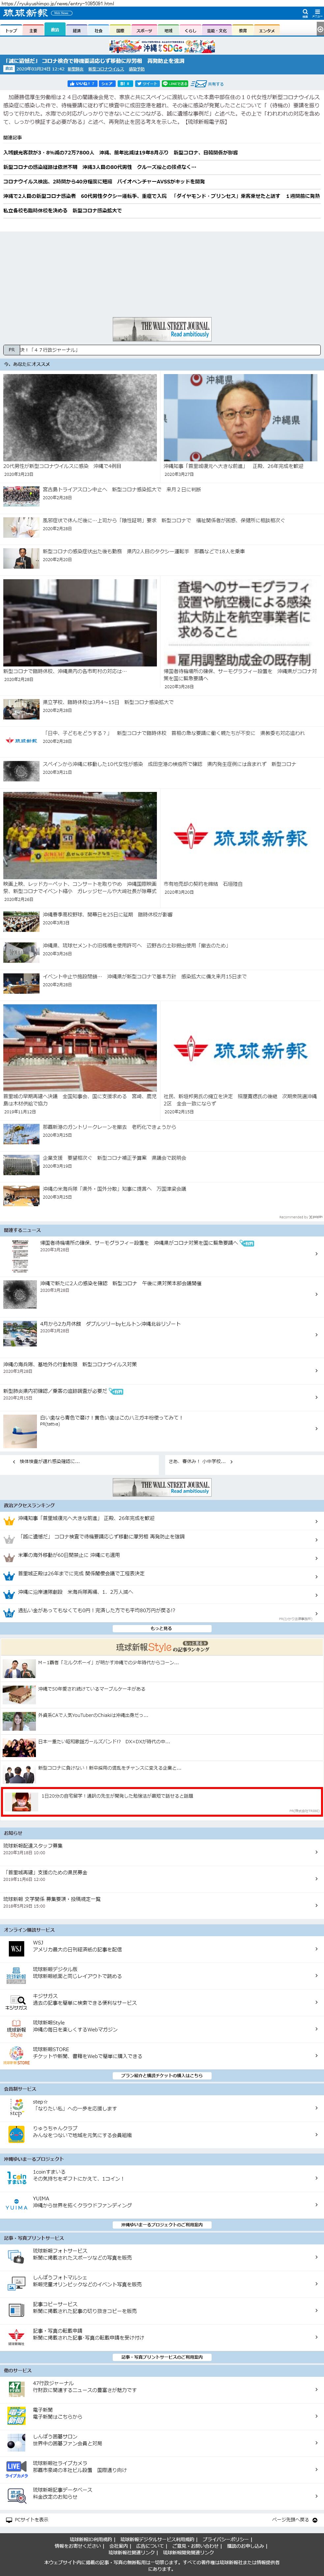Click the WSJ service icon
The image size is (324, 2576).
16,1949
